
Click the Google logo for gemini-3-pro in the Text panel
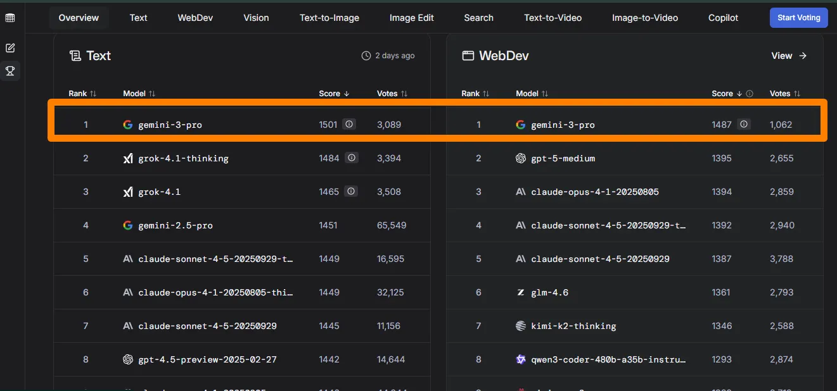coord(128,125)
